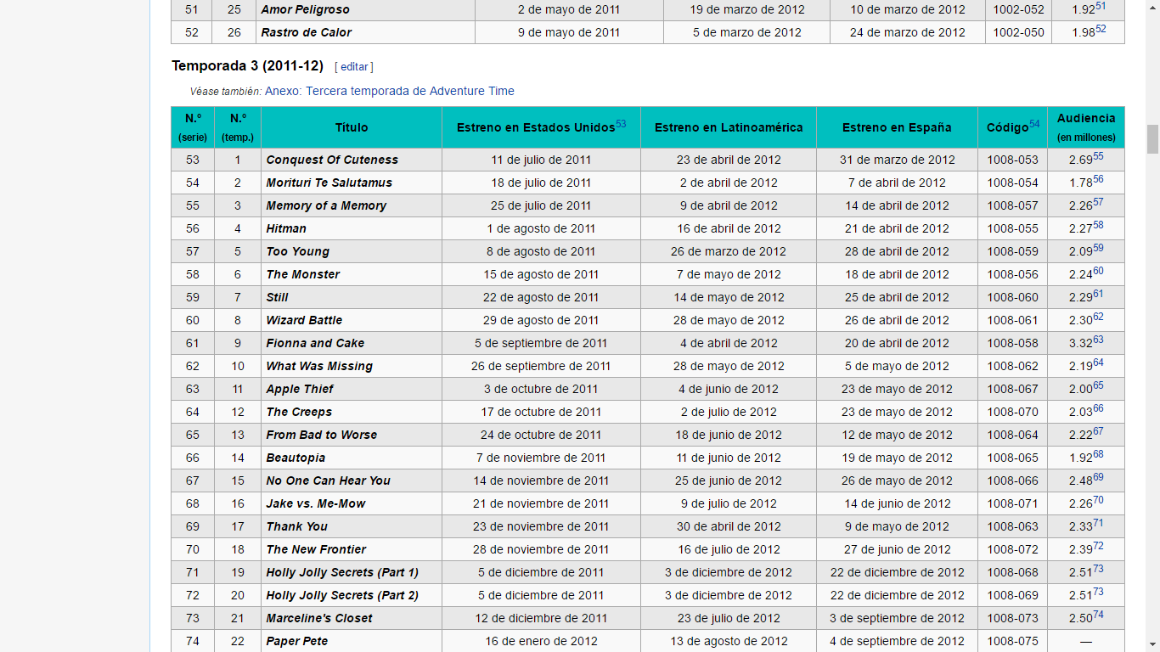
Task: Select the title 'From Bad to Worse'
Action: [322, 435]
